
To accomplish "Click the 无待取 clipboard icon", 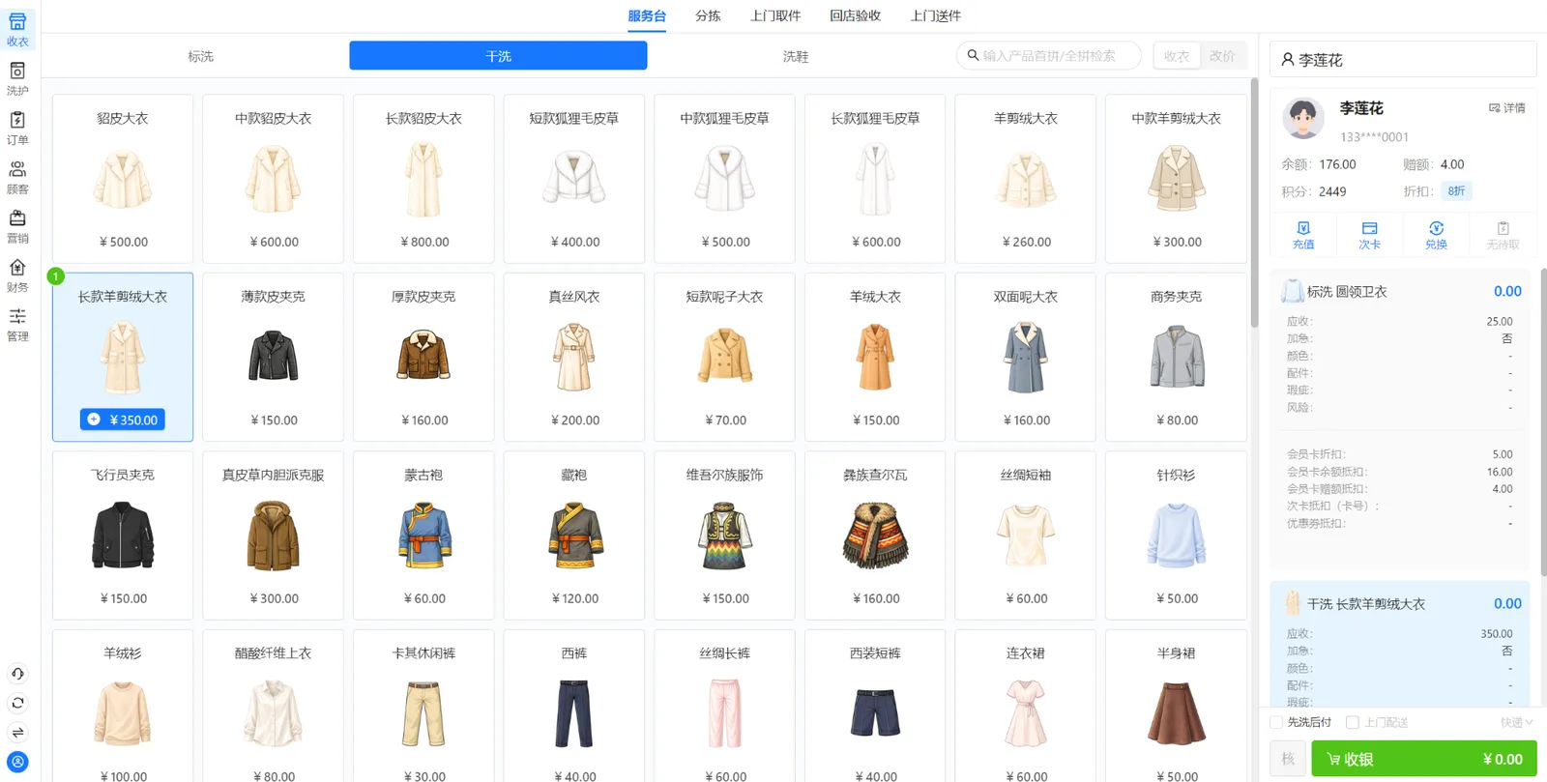I will tap(1503, 235).
